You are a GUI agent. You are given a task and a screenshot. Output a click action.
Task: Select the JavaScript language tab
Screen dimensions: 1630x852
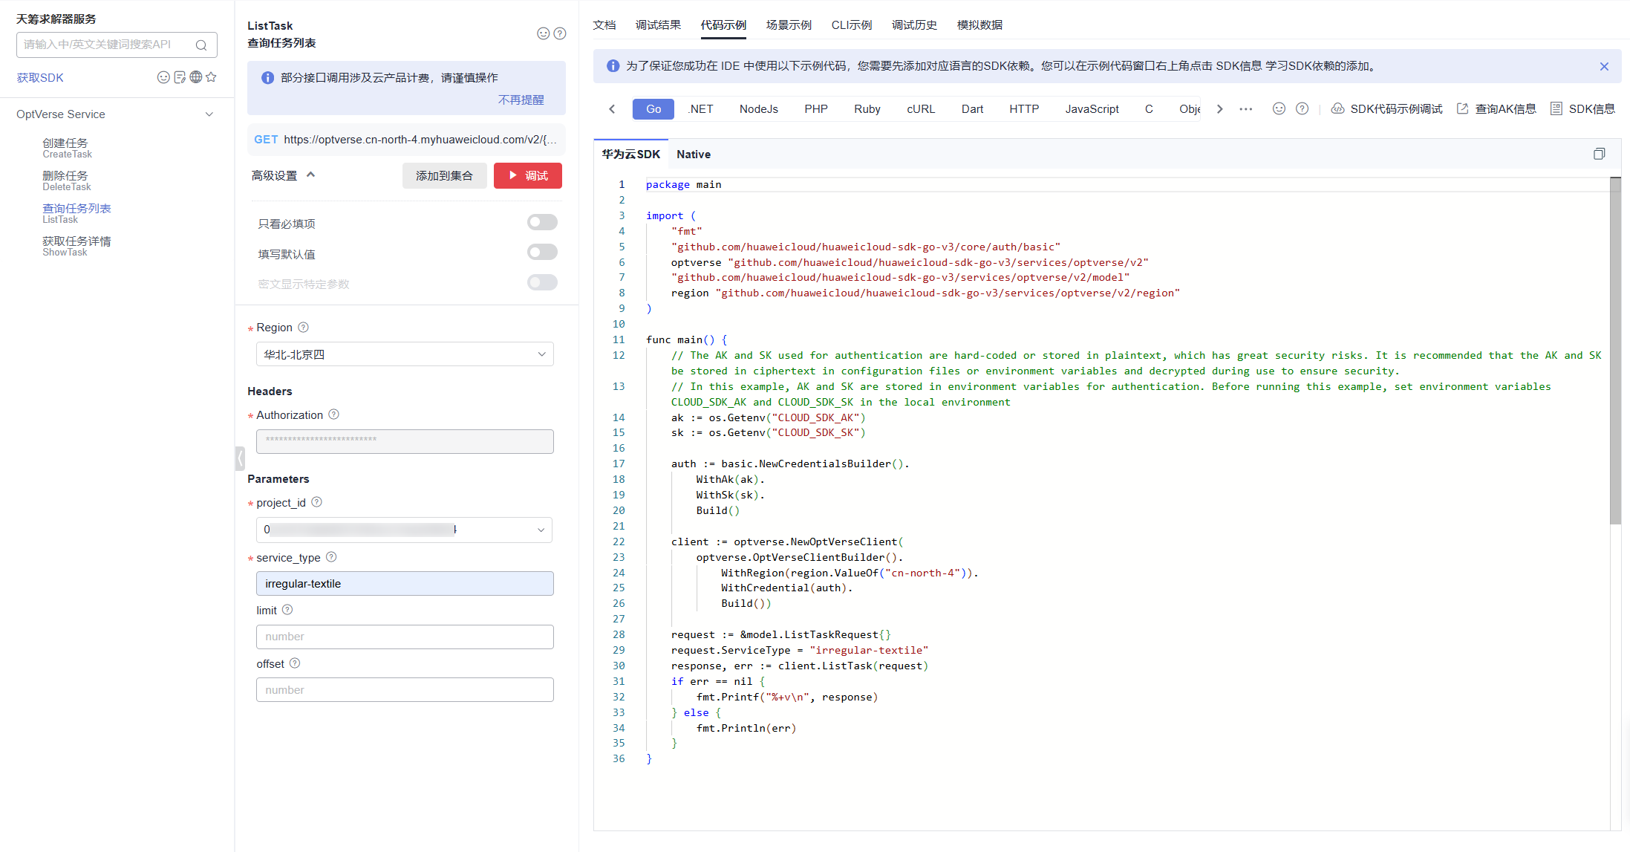click(1092, 109)
